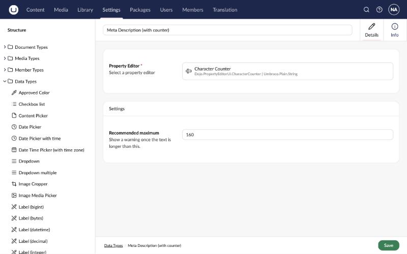Save the data type
Image resolution: width=407 pixels, height=254 pixels.
coord(389,245)
